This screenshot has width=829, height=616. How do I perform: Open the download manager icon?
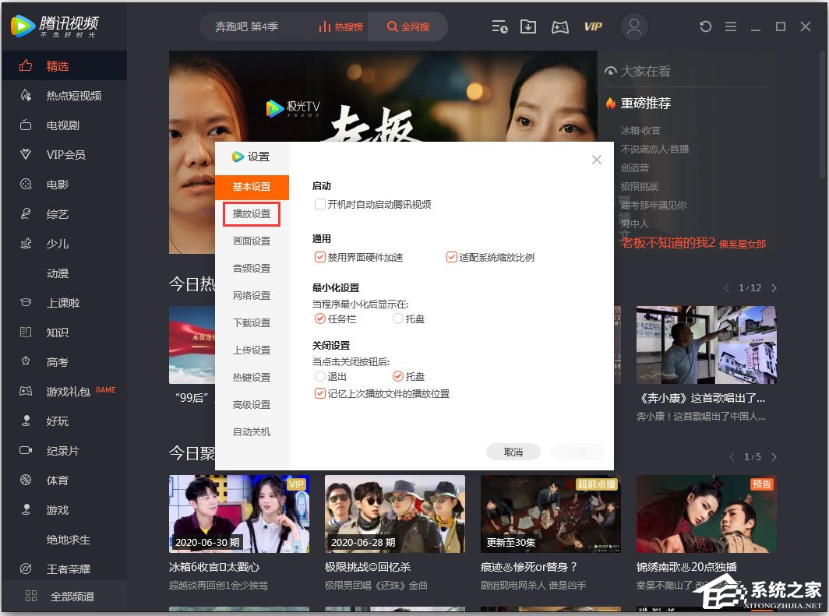click(529, 26)
